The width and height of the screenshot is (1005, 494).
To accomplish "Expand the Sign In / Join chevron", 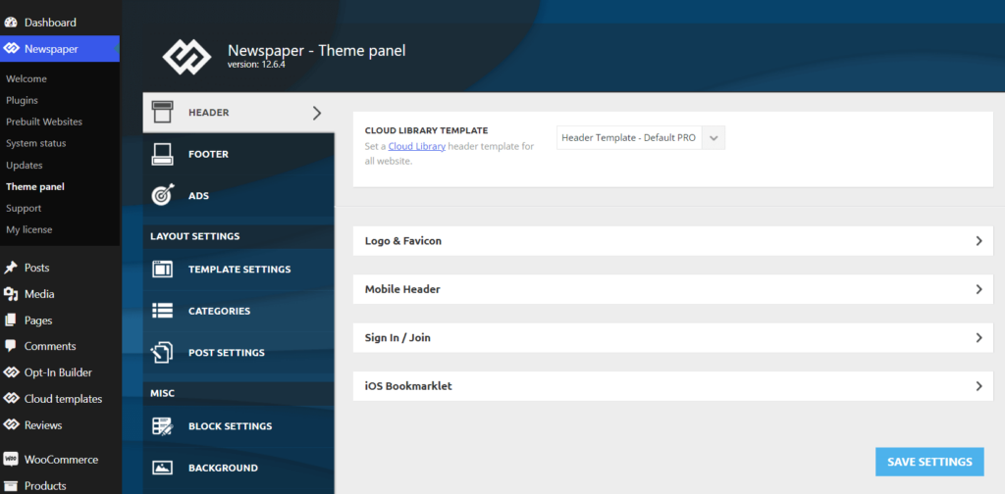I will [x=979, y=338].
